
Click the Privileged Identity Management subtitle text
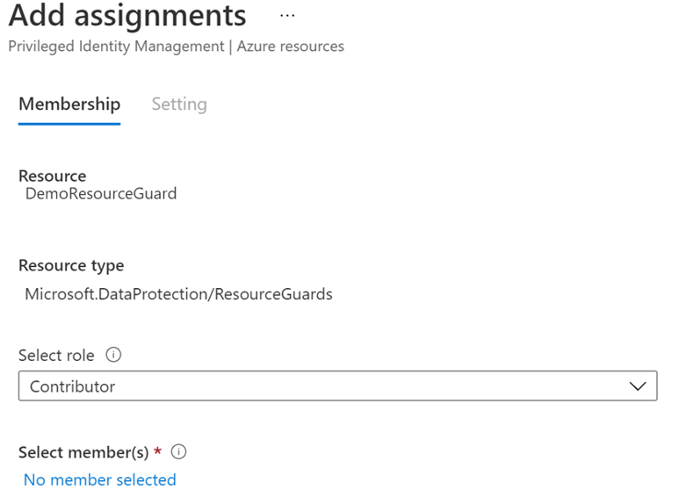click(x=116, y=46)
